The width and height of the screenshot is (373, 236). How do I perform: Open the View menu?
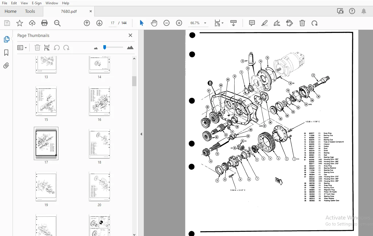24,3
